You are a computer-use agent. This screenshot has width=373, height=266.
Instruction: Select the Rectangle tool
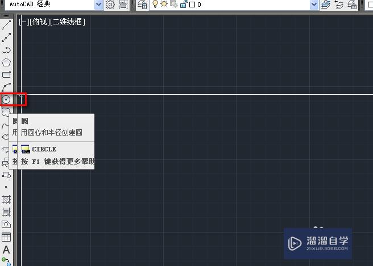6,75
